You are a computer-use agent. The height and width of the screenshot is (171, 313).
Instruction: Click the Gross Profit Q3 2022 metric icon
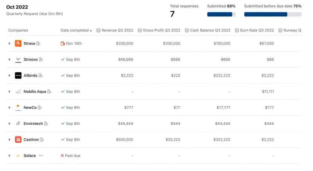tap(140, 30)
